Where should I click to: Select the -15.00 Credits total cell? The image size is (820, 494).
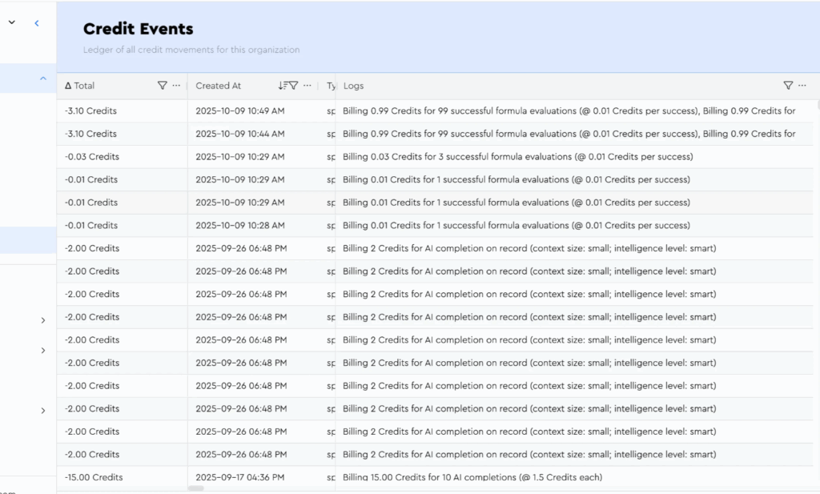pos(94,477)
